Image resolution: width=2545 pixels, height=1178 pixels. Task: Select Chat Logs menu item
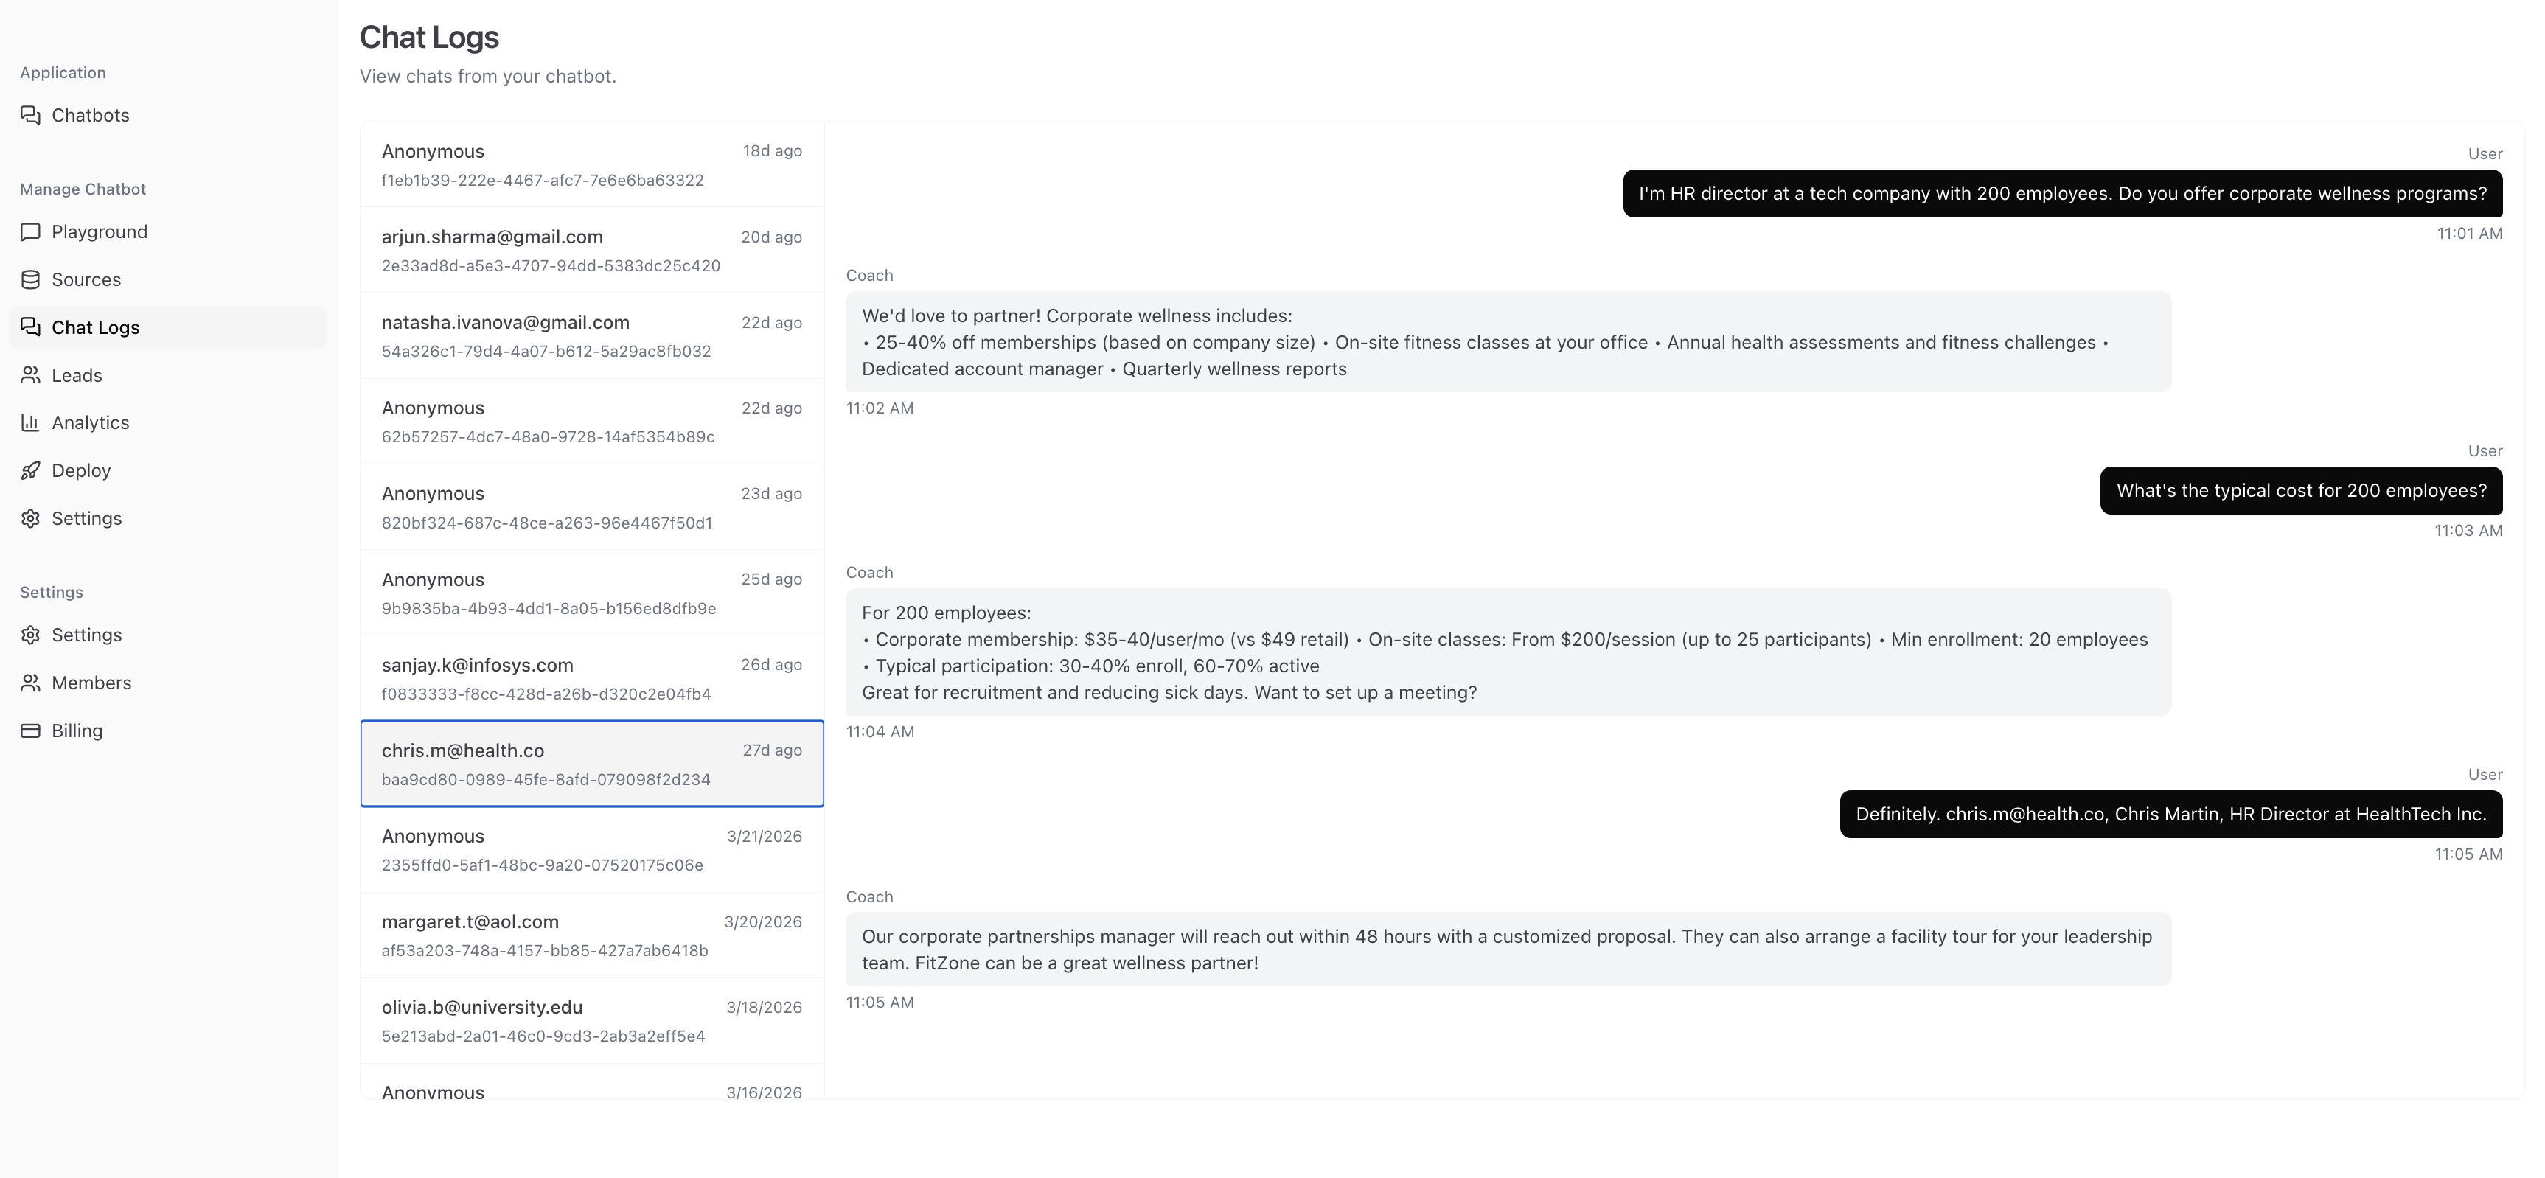167,327
